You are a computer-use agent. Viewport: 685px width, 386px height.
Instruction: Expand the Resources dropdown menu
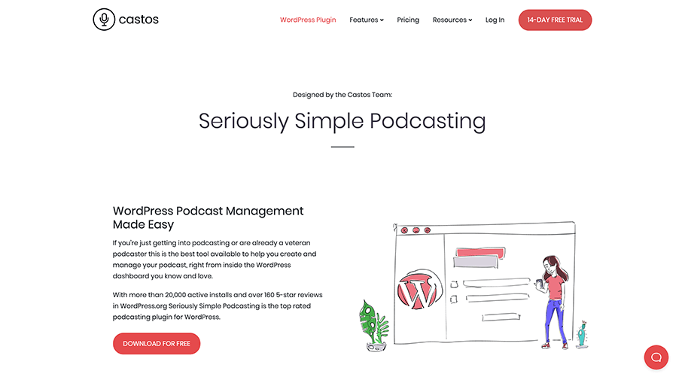point(452,20)
